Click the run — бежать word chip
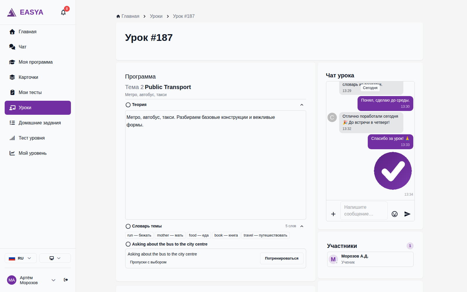Image resolution: width=467 pixels, height=292 pixels. point(139,235)
